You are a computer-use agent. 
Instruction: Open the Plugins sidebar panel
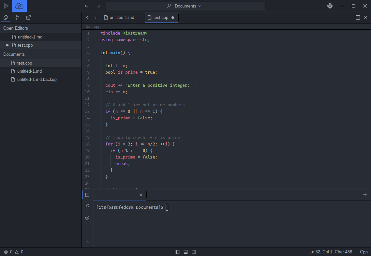click(28, 18)
